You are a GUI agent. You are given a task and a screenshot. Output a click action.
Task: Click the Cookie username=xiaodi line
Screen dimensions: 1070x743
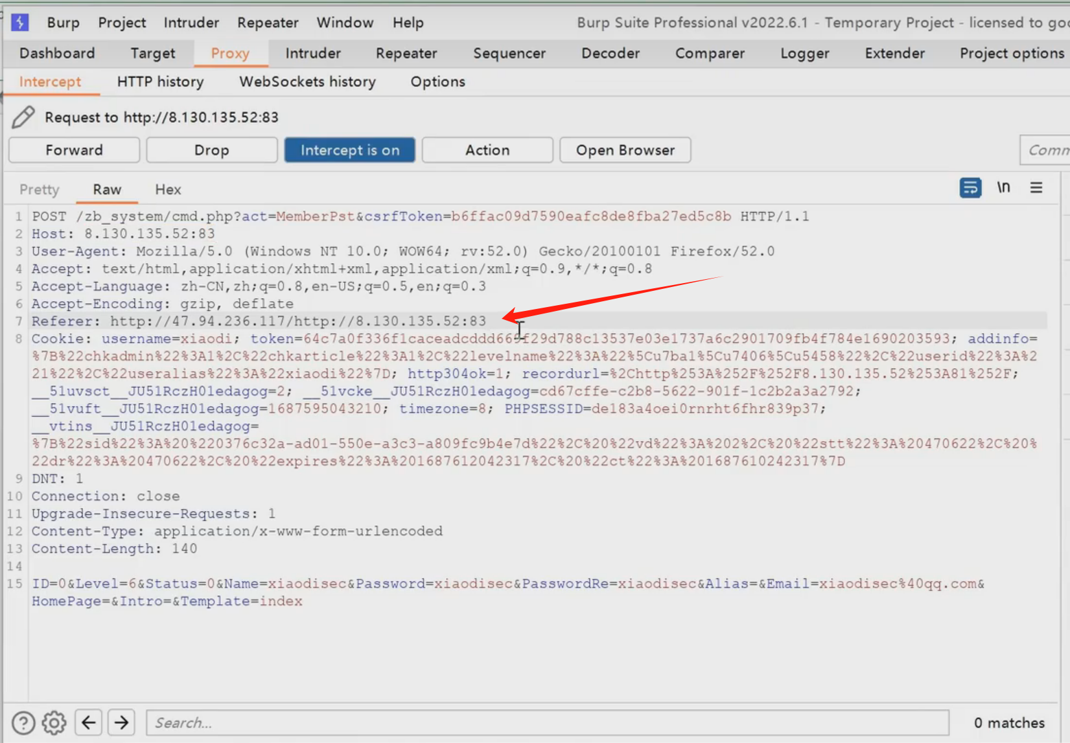click(x=535, y=339)
